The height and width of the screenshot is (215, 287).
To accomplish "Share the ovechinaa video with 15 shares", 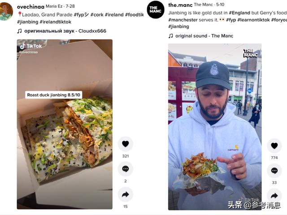I will click(126, 194).
